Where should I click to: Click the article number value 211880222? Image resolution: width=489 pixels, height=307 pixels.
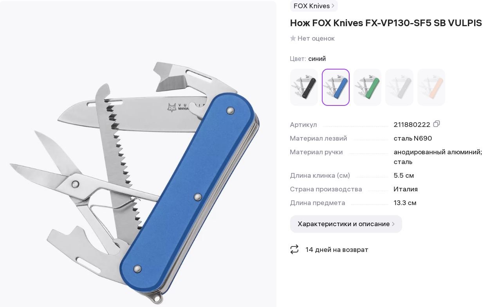point(412,125)
